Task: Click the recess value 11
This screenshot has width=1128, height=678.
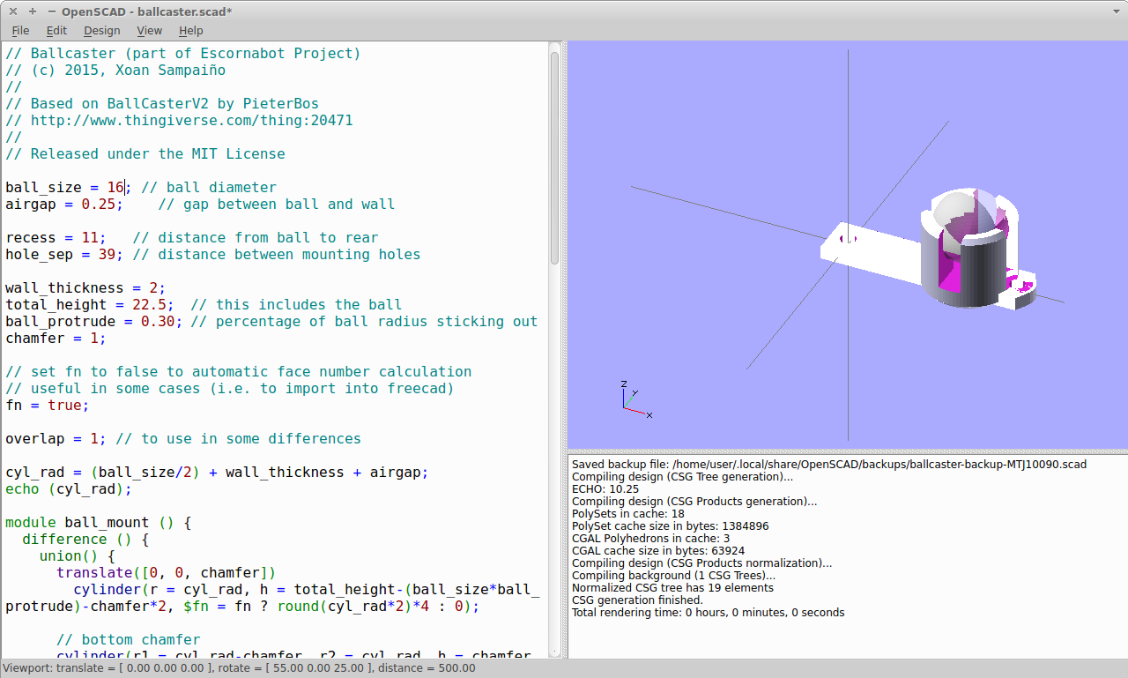Action: [90, 238]
